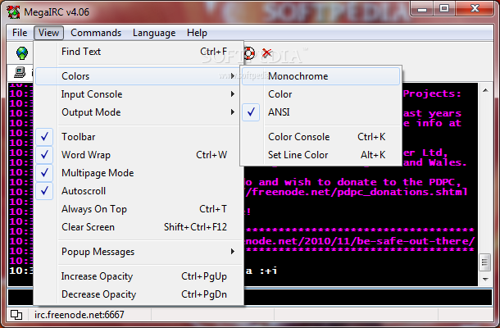Expand the Popup Messages submenu
This screenshot has height=328, width=500.
(139, 252)
